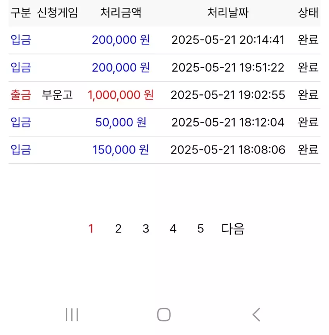Click the 신청게임 column header
The width and height of the screenshot is (329, 335).
(57, 12)
